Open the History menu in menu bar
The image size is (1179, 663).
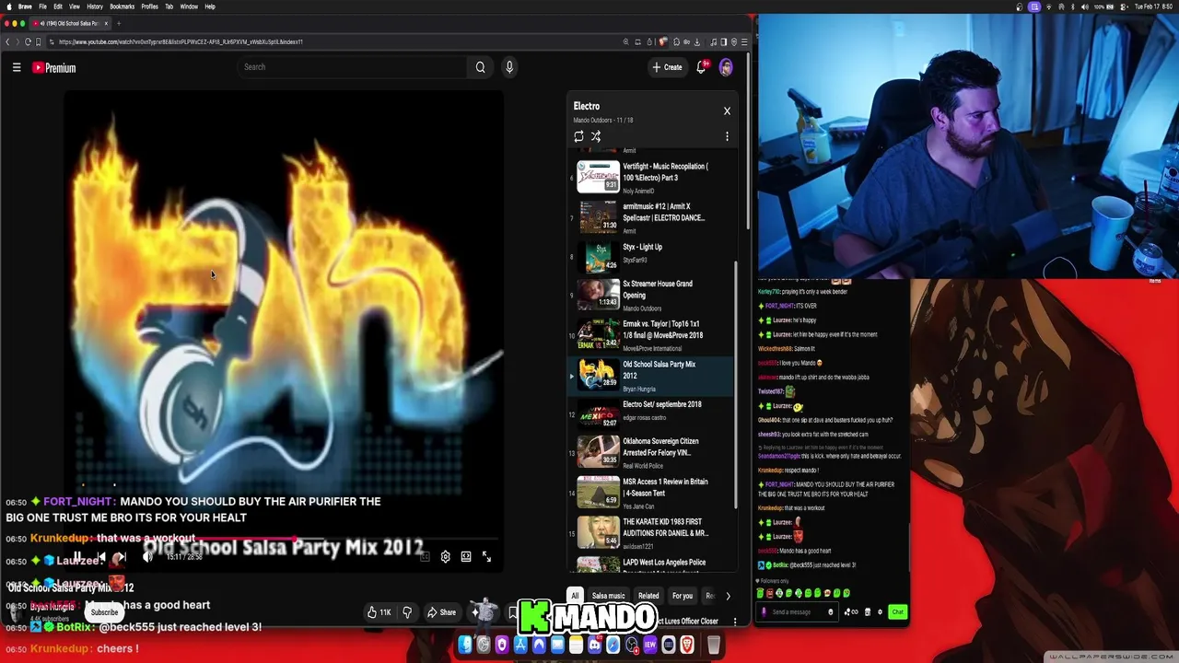coord(94,6)
